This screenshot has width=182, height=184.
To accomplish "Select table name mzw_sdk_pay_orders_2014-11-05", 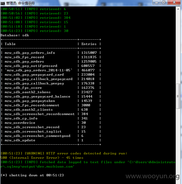I will click(39, 70).
